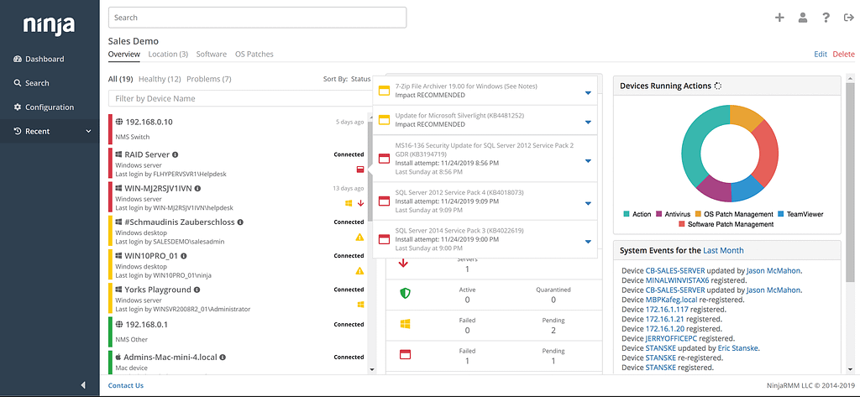Show Problems (7) devices filter
860x397 pixels.
pos(209,79)
